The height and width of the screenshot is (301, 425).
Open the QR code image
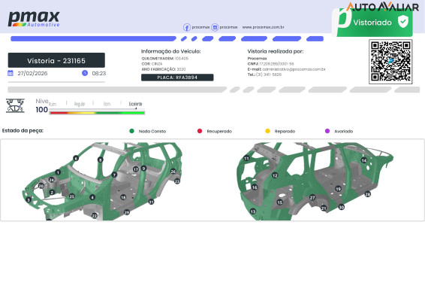coord(390,62)
